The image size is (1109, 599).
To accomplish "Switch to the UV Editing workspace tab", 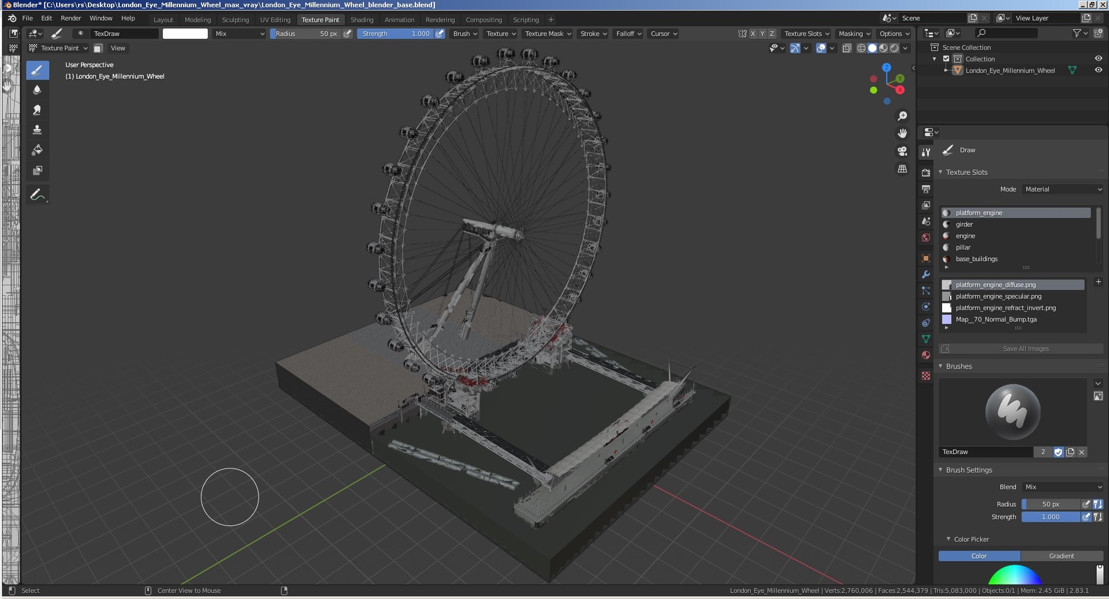I will click(x=275, y=20).
